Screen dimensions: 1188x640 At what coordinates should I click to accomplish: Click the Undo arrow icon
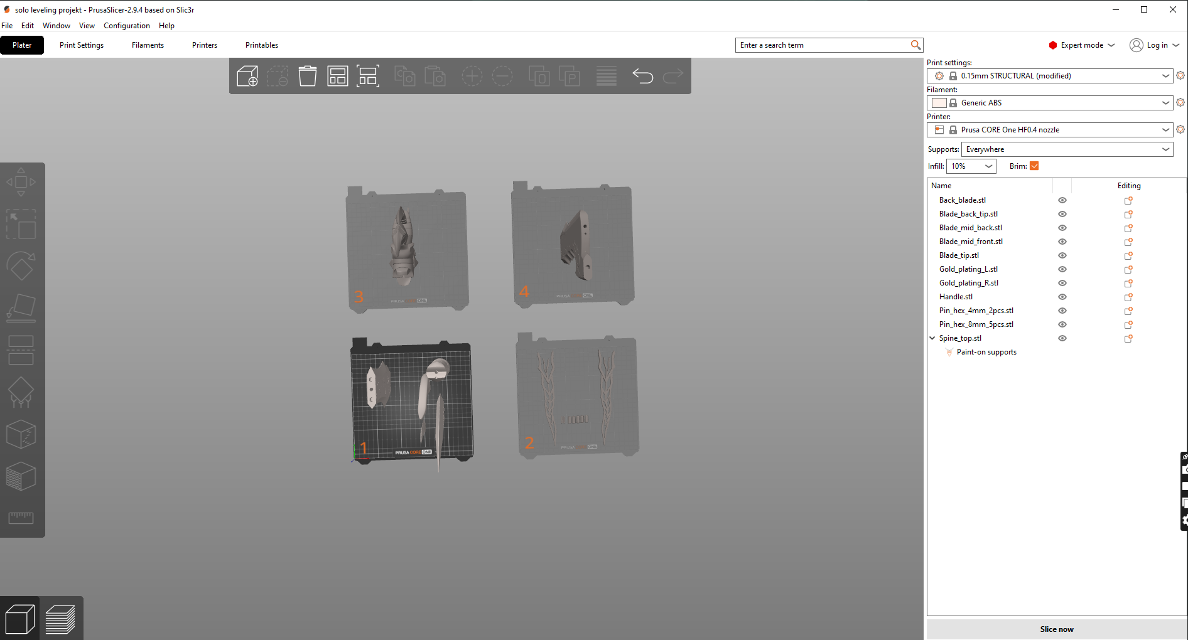point(643,77)
